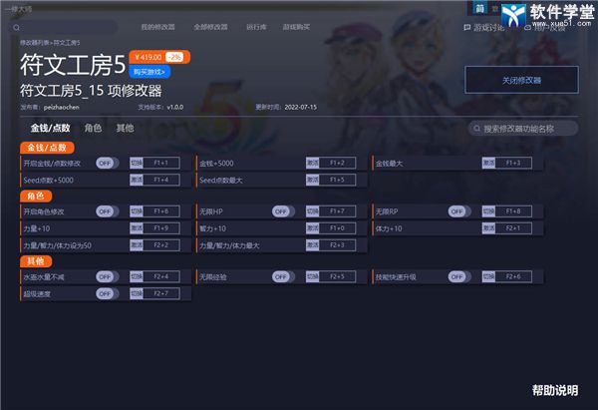This screenshot has height=410, width=598.
Task: Open the 全部修改器 menu
Action: [210, 27]
